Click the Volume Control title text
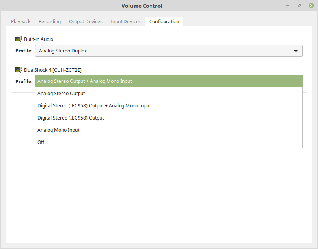Viewport: 318px width, 249px height. pyautogui.click(x=142, y=6)
